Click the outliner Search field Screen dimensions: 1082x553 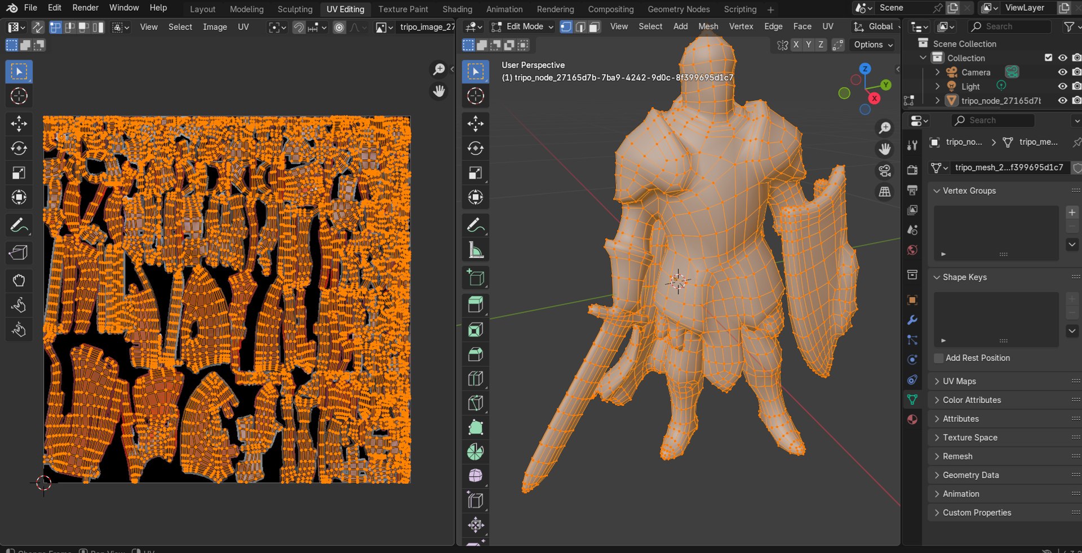(1009, 26)
